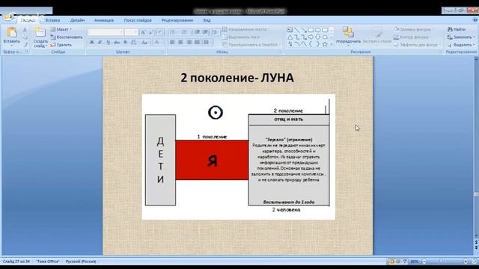Open the character spacing menu

134,43
